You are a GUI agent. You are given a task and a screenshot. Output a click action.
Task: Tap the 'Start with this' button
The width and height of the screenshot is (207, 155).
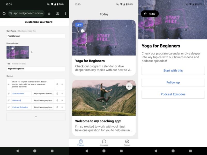click(x=173, y=71)
